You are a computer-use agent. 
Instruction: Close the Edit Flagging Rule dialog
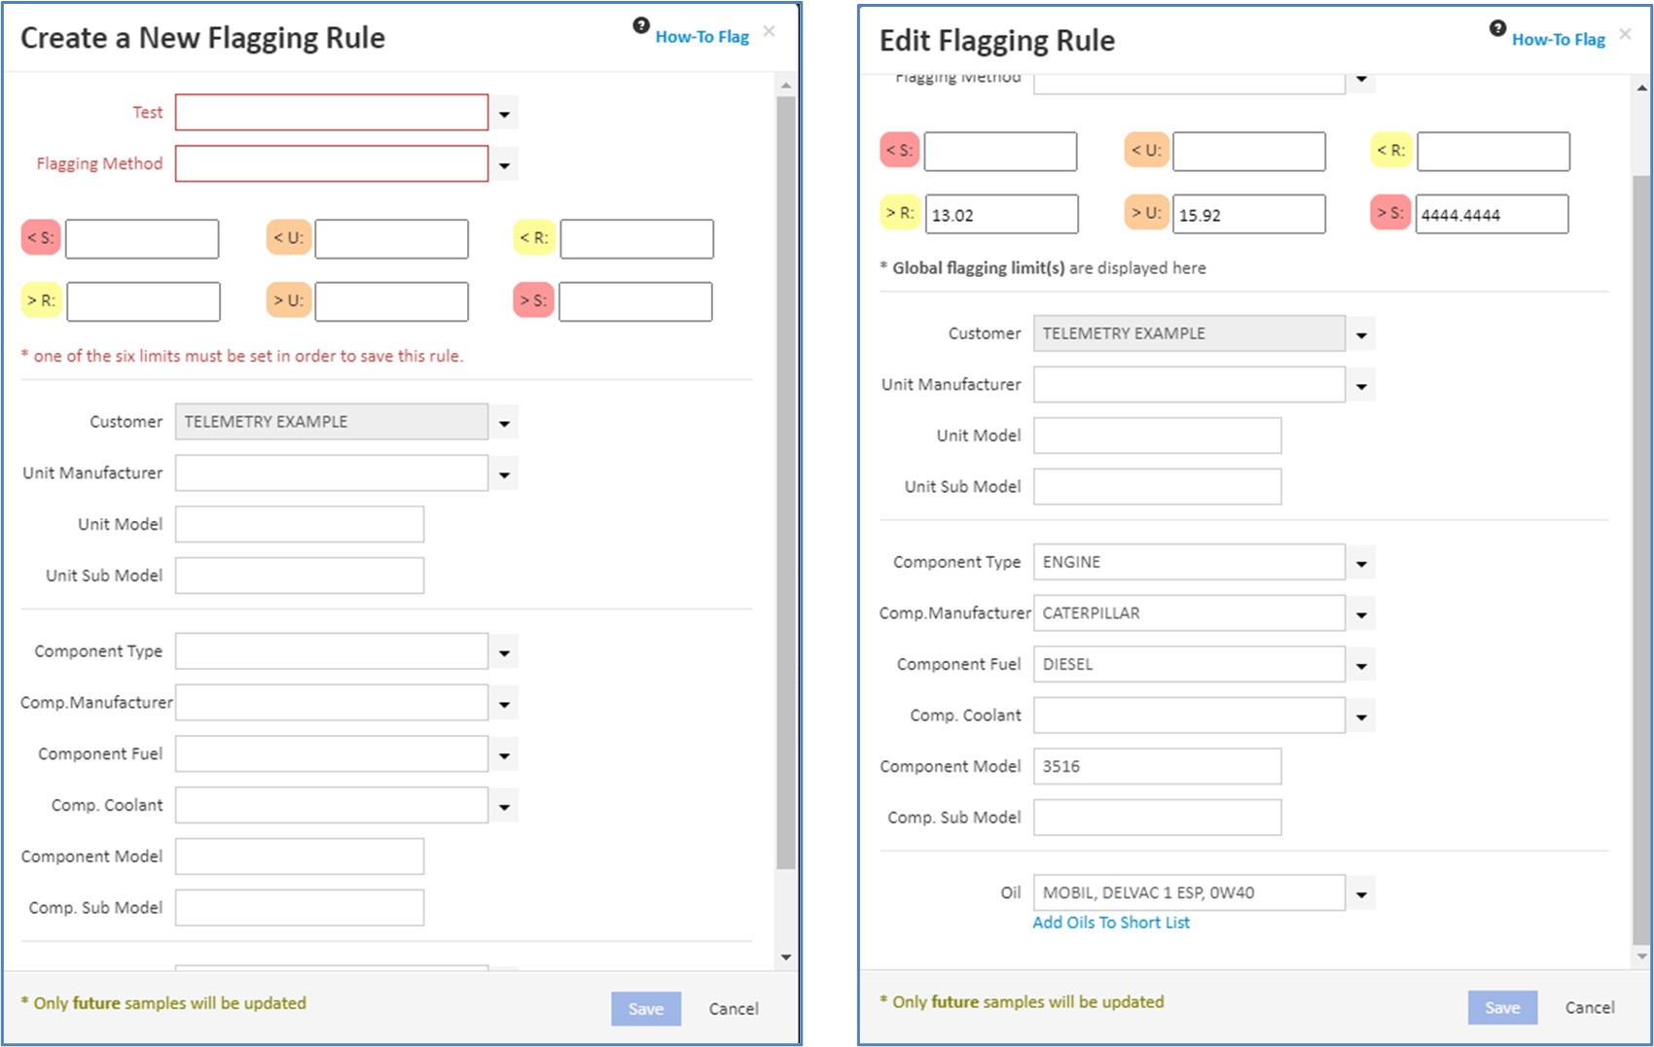(x=1625, y=34)
